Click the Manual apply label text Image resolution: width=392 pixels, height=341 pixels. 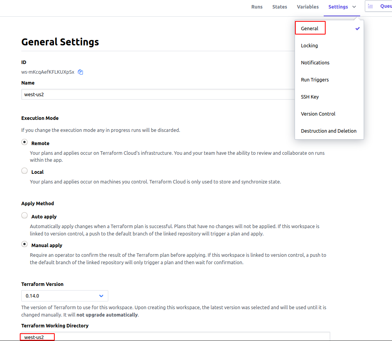(x=47, y=245)
